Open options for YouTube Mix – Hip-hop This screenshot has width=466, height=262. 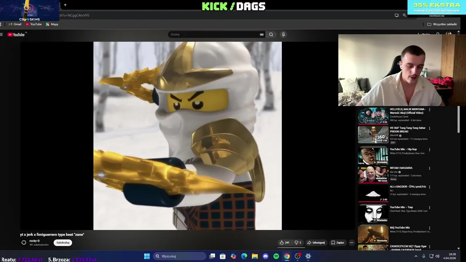pos(430,150)
